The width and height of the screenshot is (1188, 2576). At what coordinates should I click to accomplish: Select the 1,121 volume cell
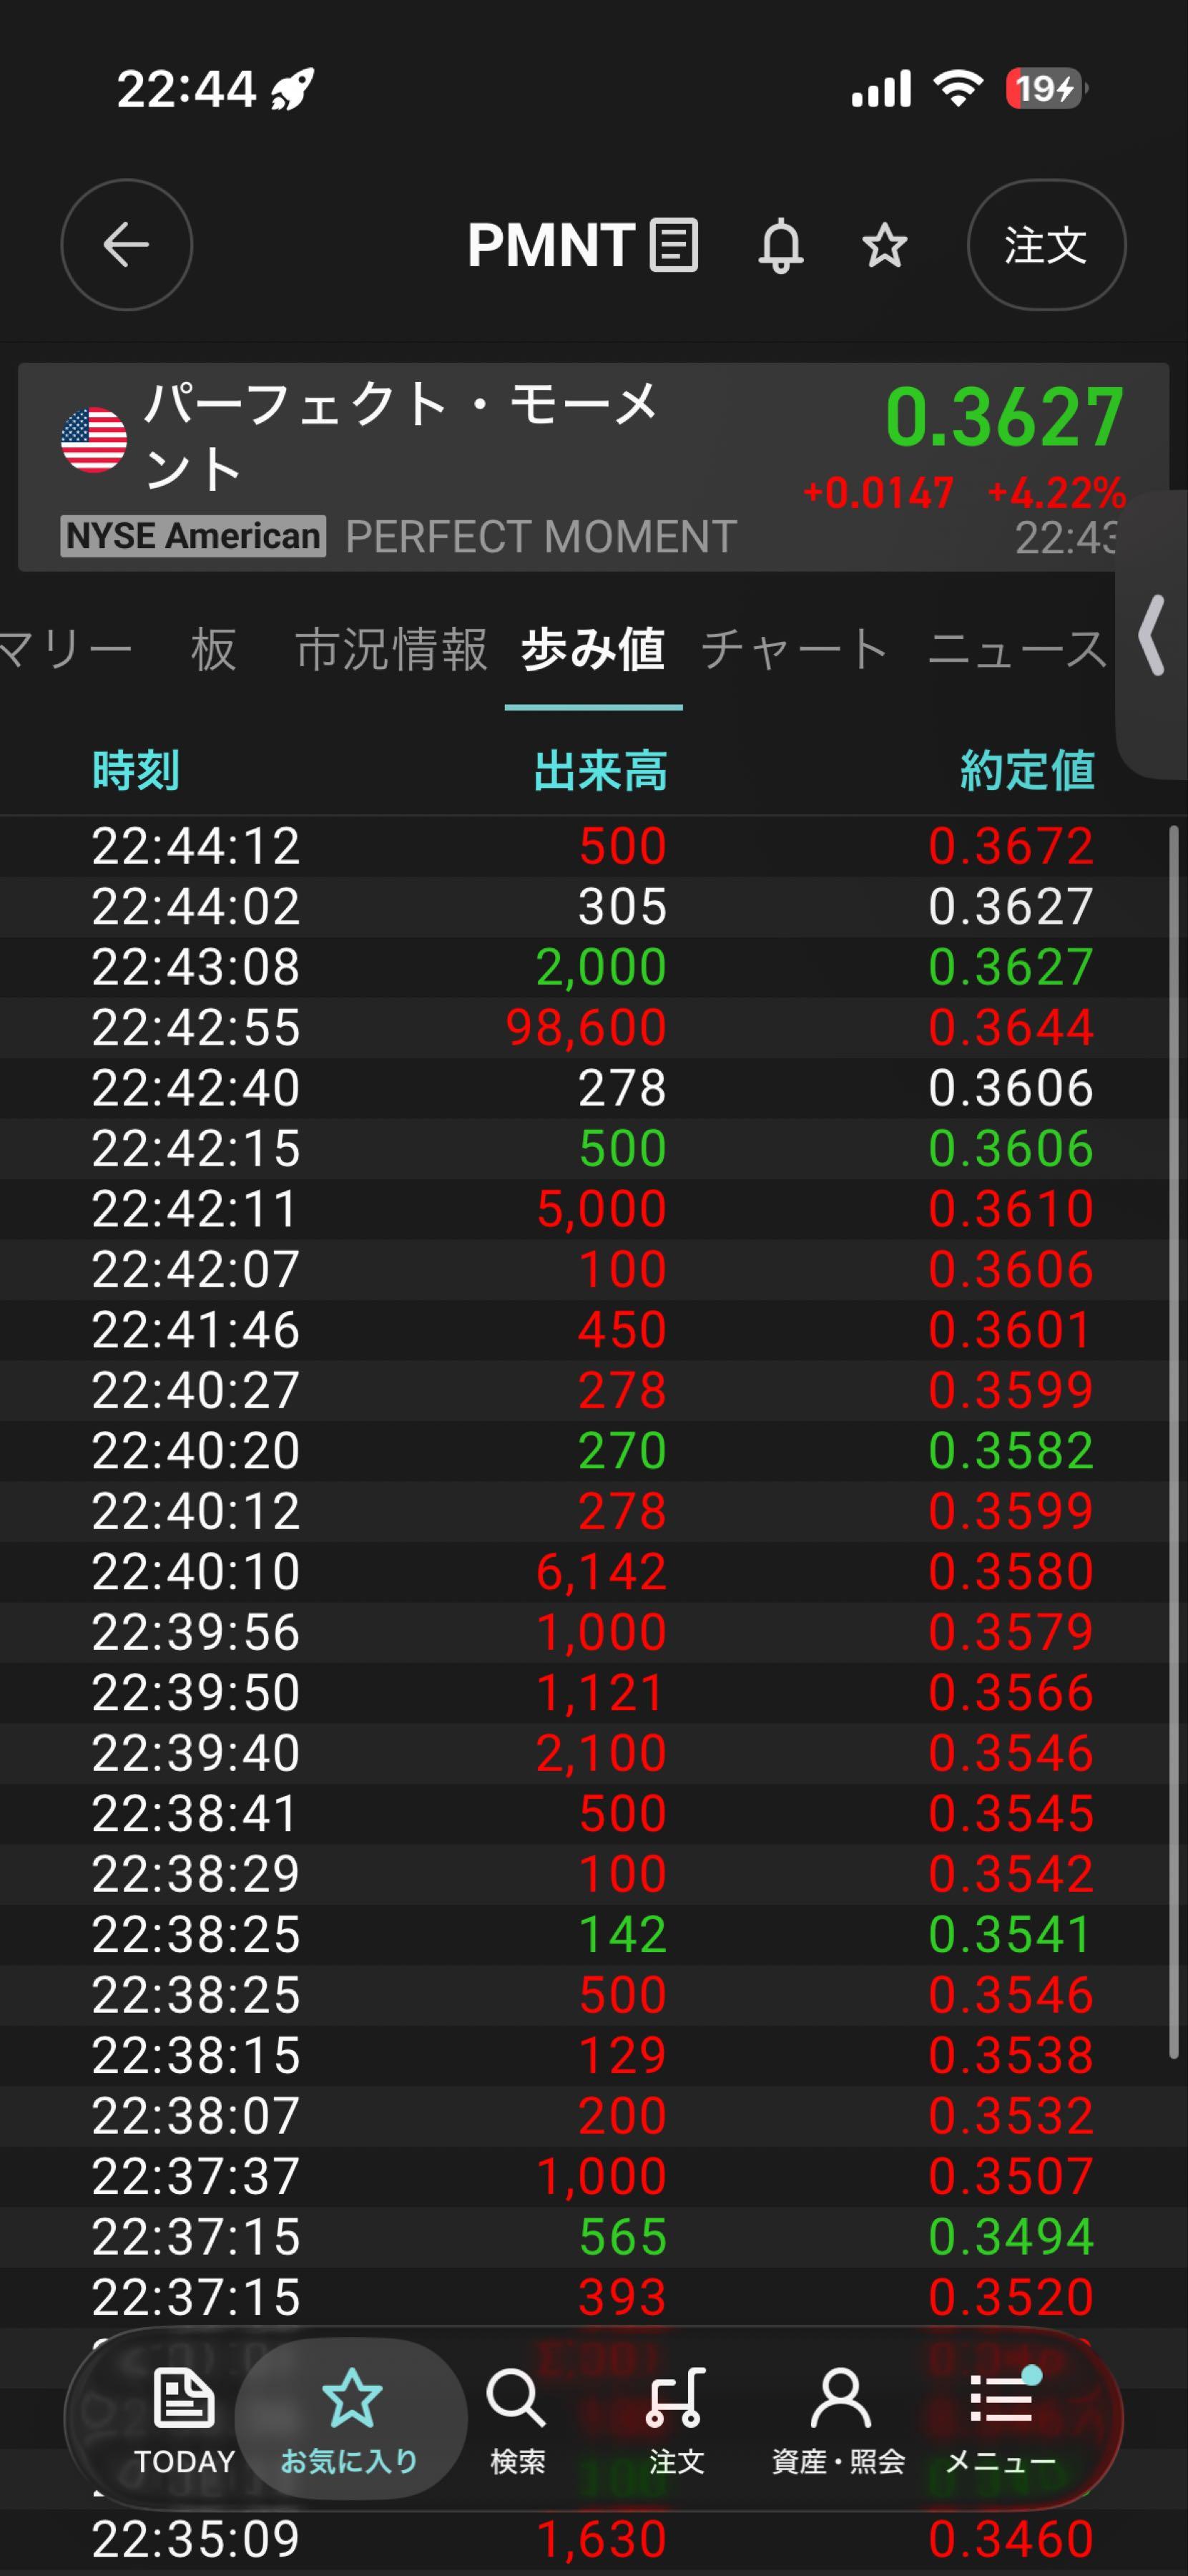[x=602, y=1692]
